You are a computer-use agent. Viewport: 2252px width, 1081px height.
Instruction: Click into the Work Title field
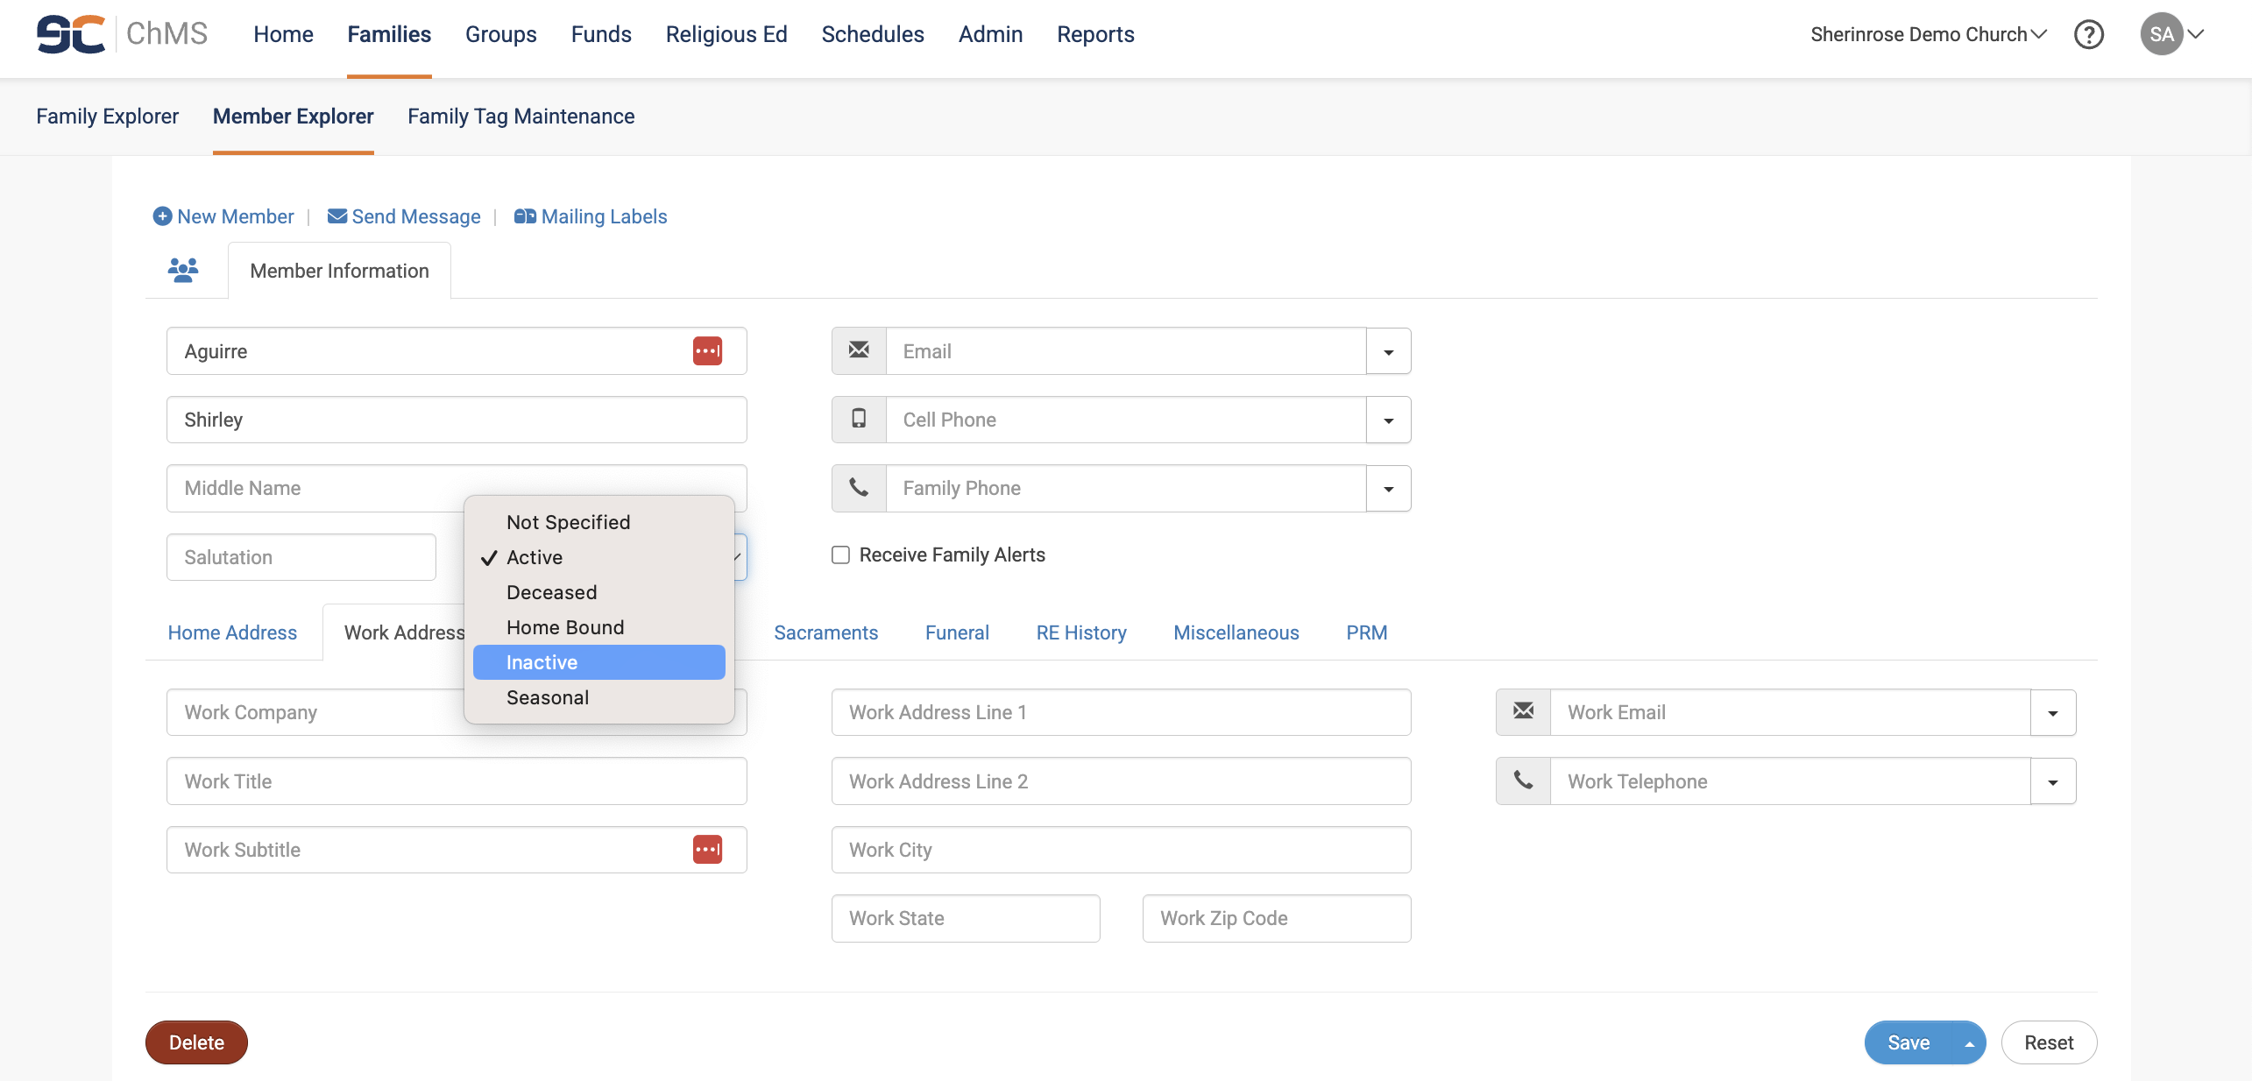pos(456,781)
